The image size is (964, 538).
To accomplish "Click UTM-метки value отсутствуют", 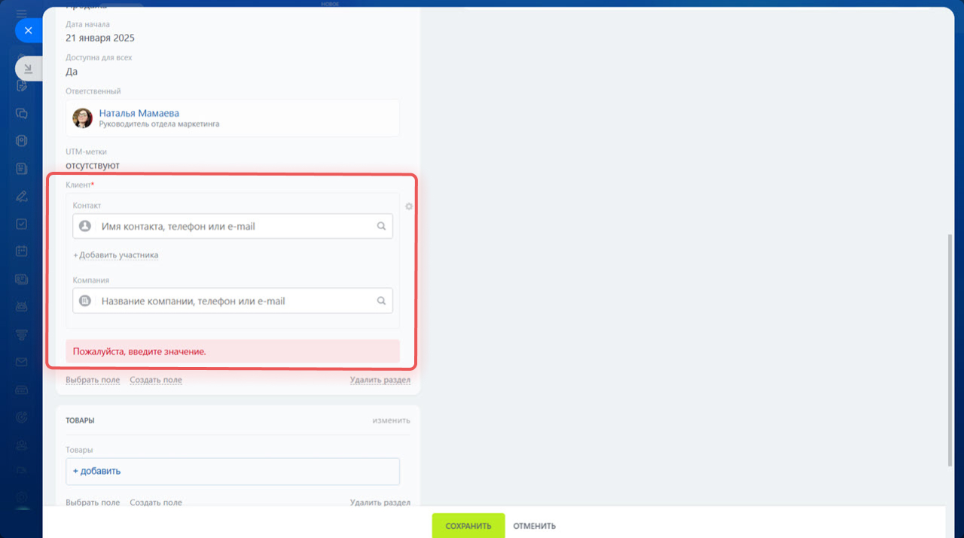I will 93,165.
